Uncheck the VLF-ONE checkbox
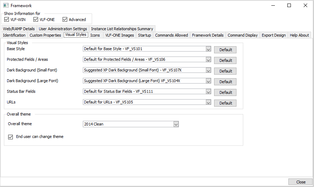 (x=36, y=20)
